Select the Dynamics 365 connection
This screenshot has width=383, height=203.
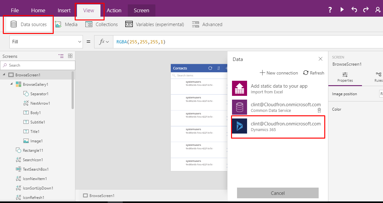[278, 127]
